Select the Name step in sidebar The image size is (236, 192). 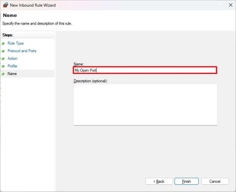point(12,74)
